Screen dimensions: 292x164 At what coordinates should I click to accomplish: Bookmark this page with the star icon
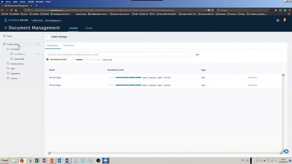click(x=213, y=10)
